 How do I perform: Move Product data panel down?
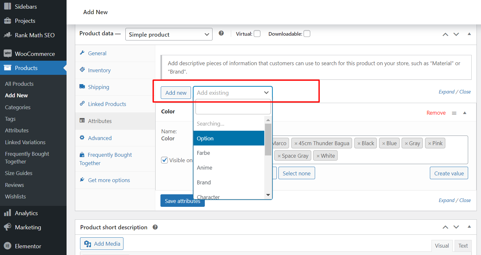coord(456,34)
